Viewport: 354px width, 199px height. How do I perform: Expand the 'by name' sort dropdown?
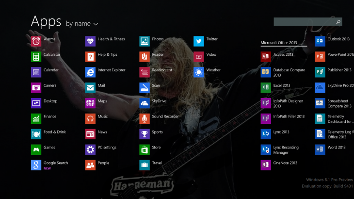tap(82, 24)
